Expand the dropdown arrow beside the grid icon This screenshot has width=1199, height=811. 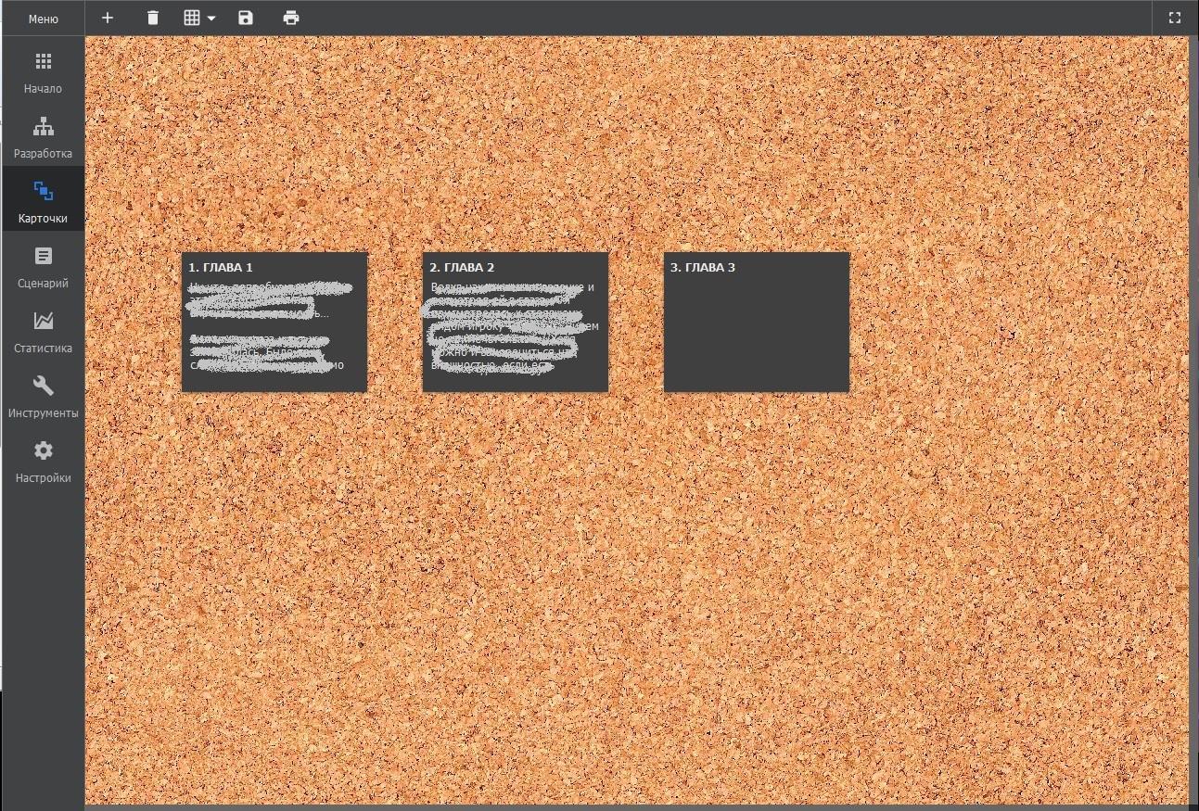point(212,19)
